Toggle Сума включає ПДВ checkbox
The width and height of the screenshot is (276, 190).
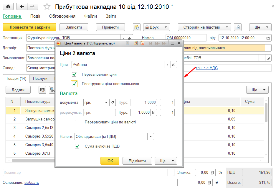[77, 146]
